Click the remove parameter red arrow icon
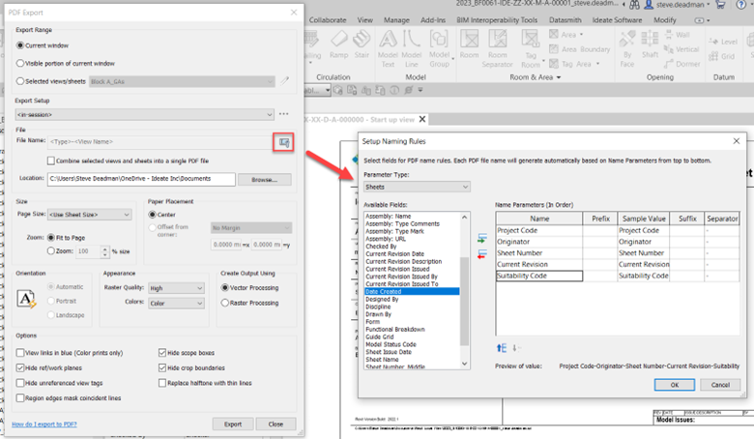Screen dimensions: 754x439 pos(482,253)
